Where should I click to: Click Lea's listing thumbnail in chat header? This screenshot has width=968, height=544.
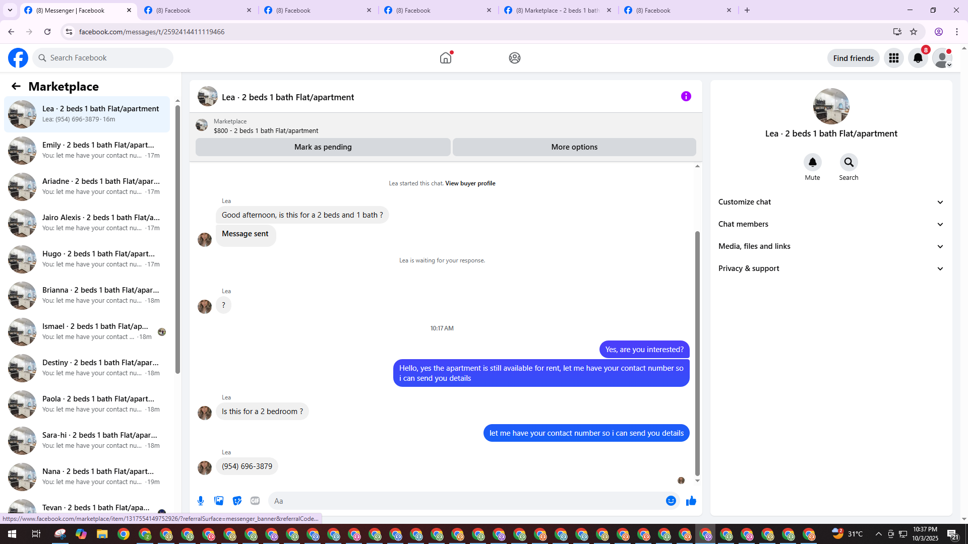pos(208,97)
